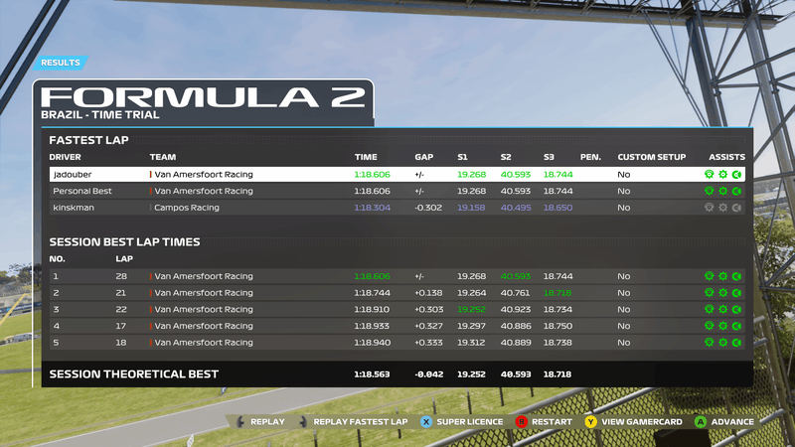Open SUPER LICENCE
795x447 pixels.
click(462, 421)
